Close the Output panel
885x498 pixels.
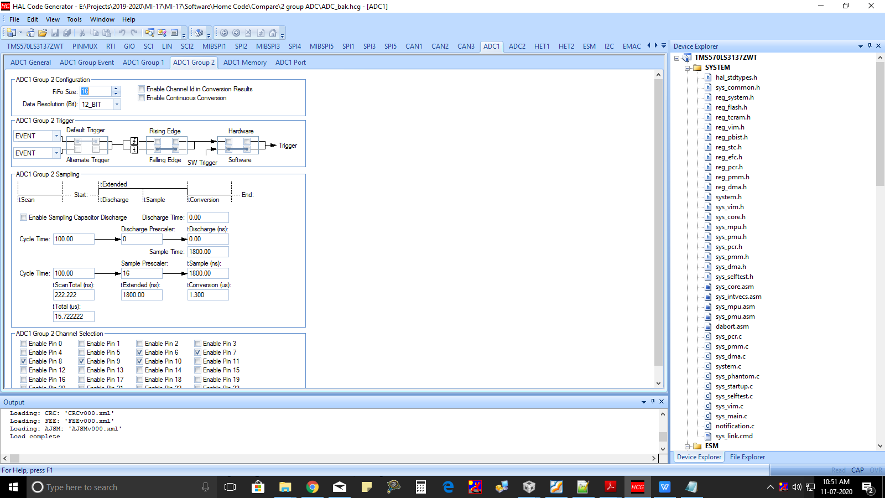[x=662, y=402]
